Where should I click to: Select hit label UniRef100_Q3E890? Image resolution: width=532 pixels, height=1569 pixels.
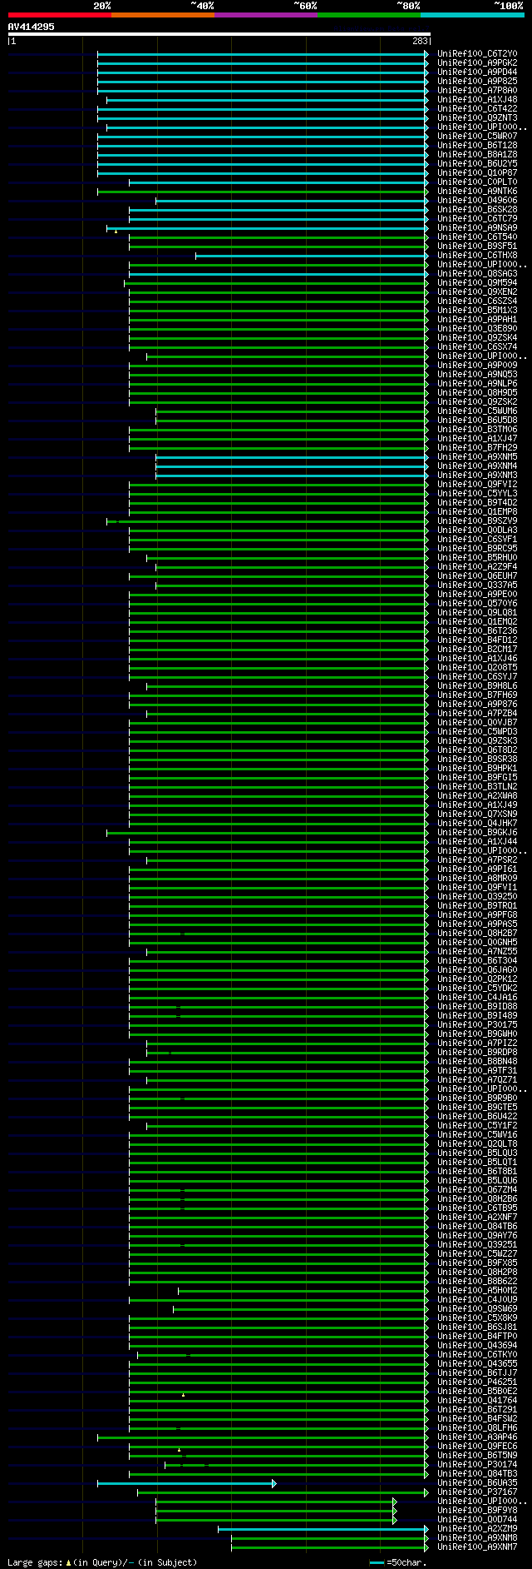point(477,329)
